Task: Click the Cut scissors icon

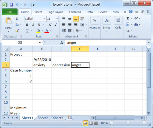Action: click(x=17, y=19)
